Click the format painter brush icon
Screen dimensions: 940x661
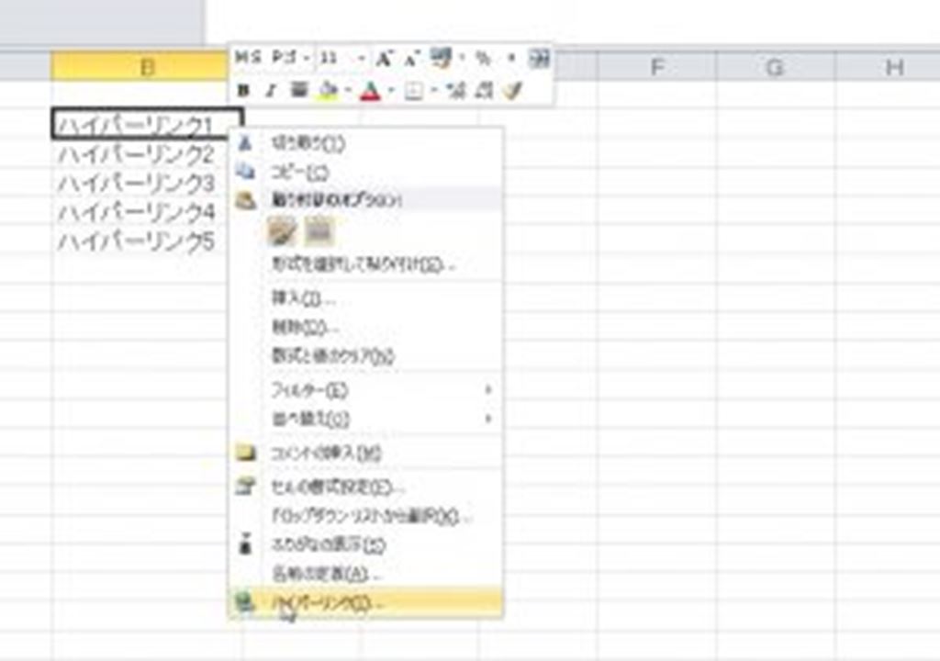click(511, 91)
